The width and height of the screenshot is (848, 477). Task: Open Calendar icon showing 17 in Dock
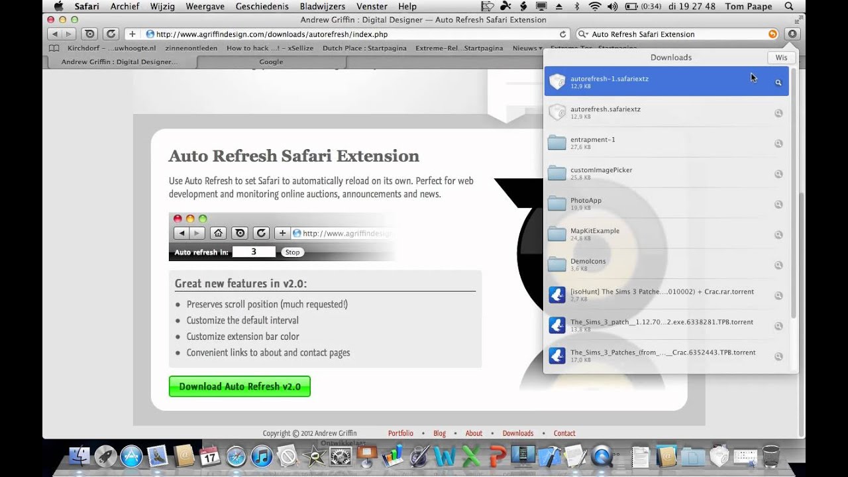pos(210,456)
